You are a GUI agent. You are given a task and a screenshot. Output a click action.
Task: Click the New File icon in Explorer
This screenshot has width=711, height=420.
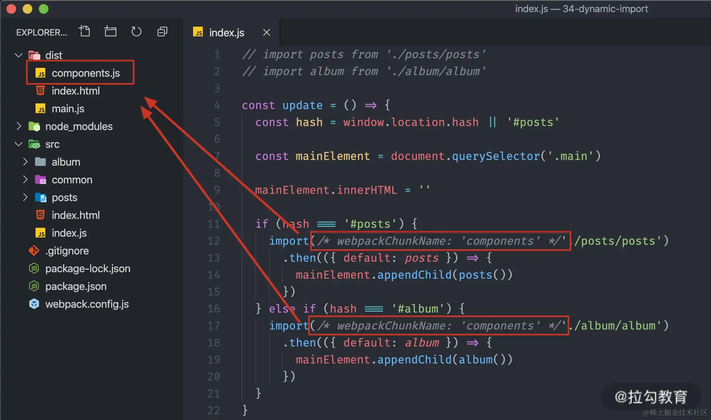tap(84, 31)
